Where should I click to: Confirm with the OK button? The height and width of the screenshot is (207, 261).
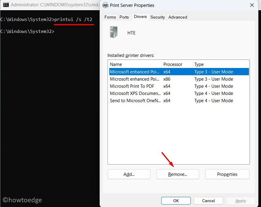point(176,200)
